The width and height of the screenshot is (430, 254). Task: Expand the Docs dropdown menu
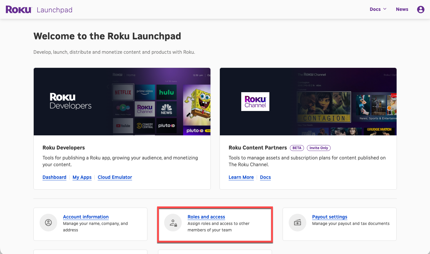pos(378,9)
